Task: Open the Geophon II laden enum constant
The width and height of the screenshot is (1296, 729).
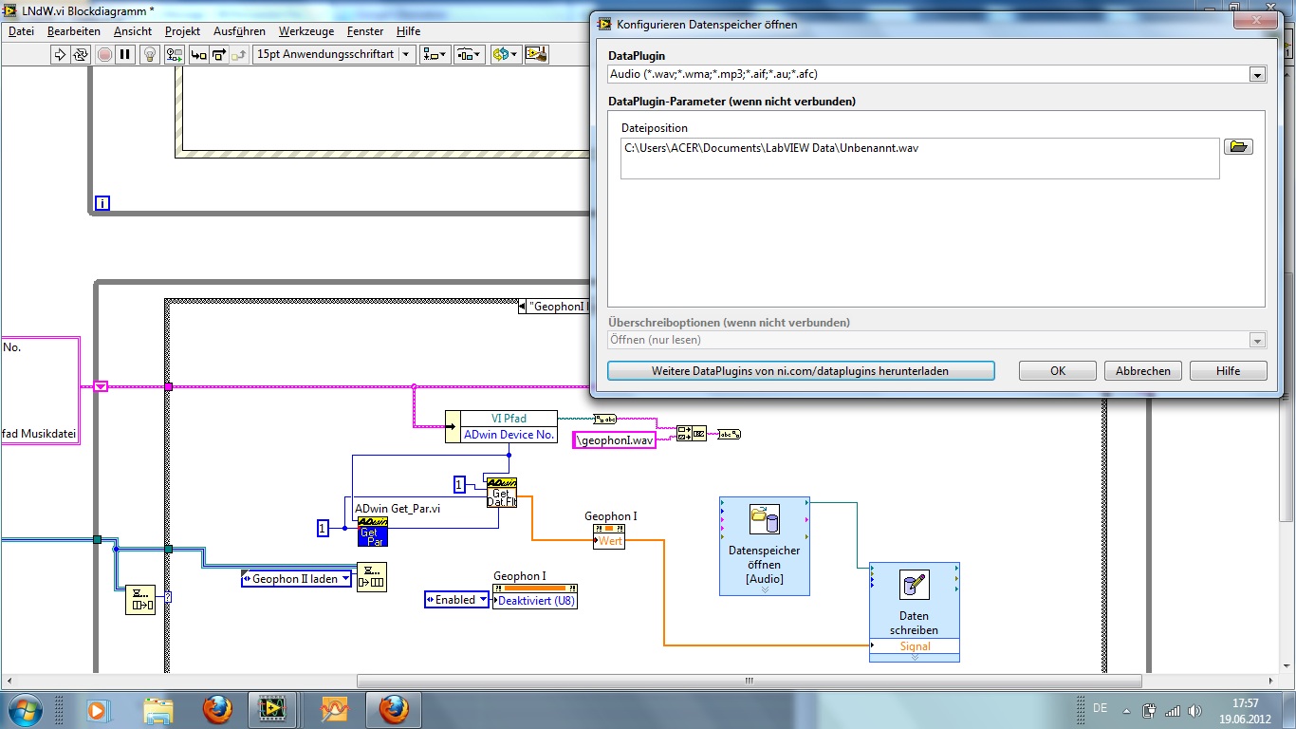Action: [x=297, y=579]
